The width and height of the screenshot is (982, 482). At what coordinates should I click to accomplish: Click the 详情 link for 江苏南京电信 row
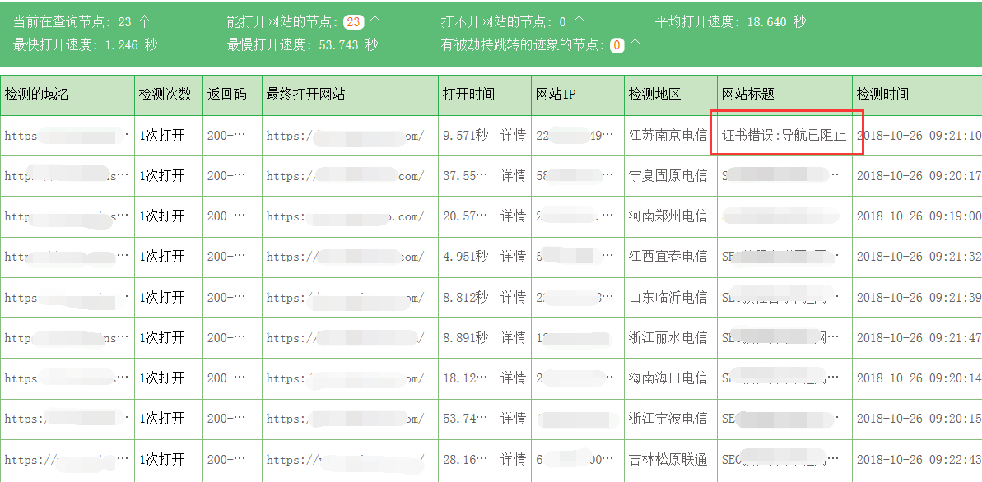coord(513,136)
